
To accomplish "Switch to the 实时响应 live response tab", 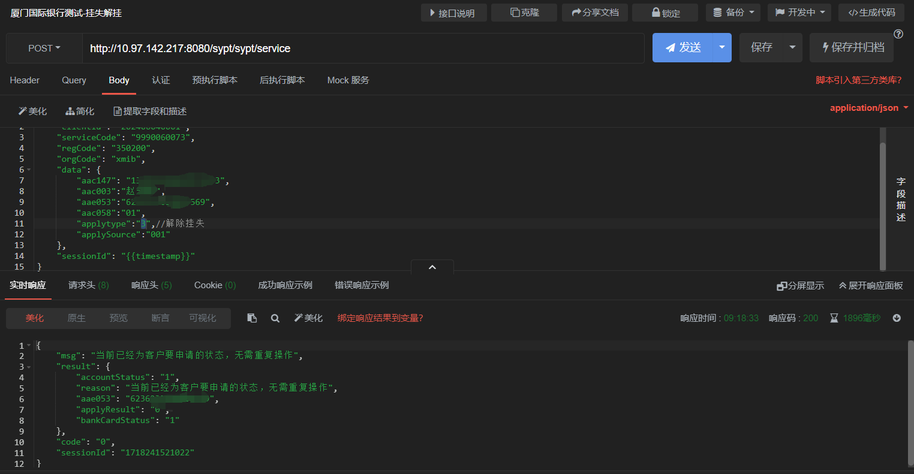I will pyautogui.click(x=28, y=285).
